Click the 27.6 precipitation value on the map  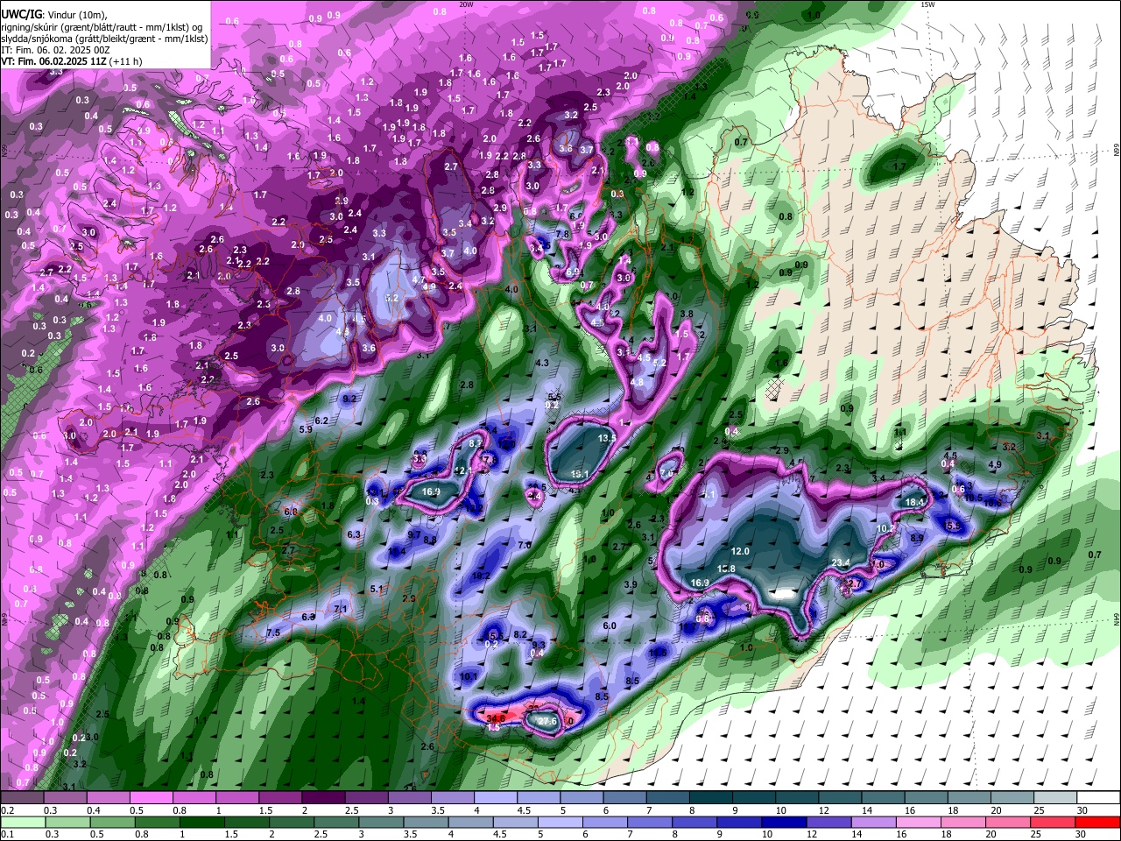tap(546, 721)
